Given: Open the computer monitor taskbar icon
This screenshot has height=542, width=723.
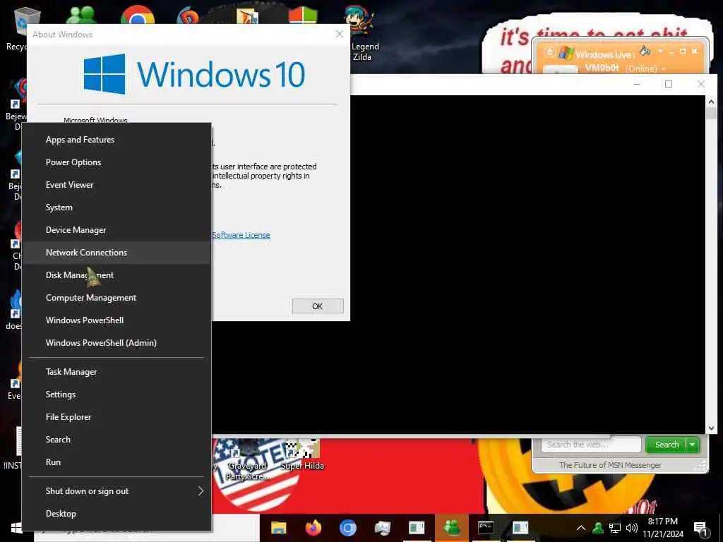Looking at the screenshot, I should 382,528.
